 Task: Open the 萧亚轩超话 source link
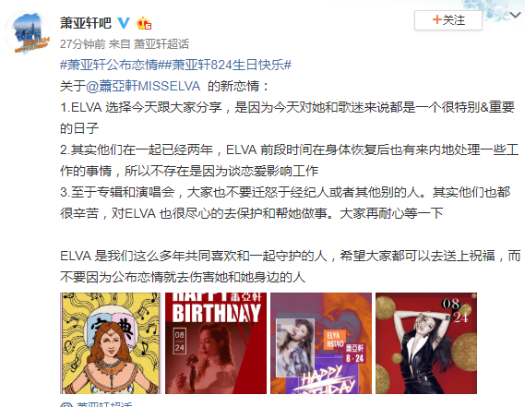(161, 44)
